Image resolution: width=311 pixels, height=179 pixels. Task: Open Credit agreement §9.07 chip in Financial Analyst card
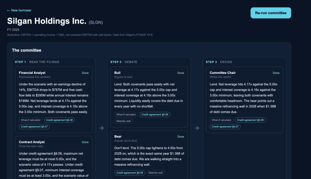pyautogui.click(x=34, y=127)
